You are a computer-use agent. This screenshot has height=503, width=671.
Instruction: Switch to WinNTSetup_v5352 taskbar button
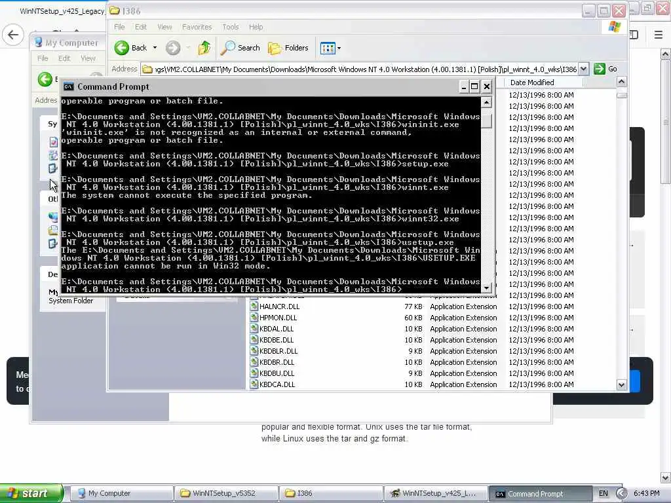pos(226,494)
